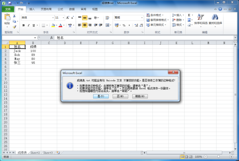Switch to the Page Layout (页面布局) tab
Screen dimensions: 239x161
[46, 9]
